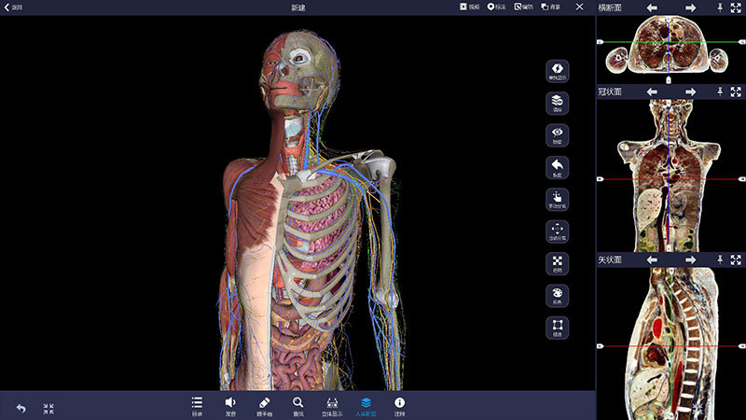Click the box selection frame tool
Image resolution: width=746 pixels, height=420 pixels.
coord(557,329)
